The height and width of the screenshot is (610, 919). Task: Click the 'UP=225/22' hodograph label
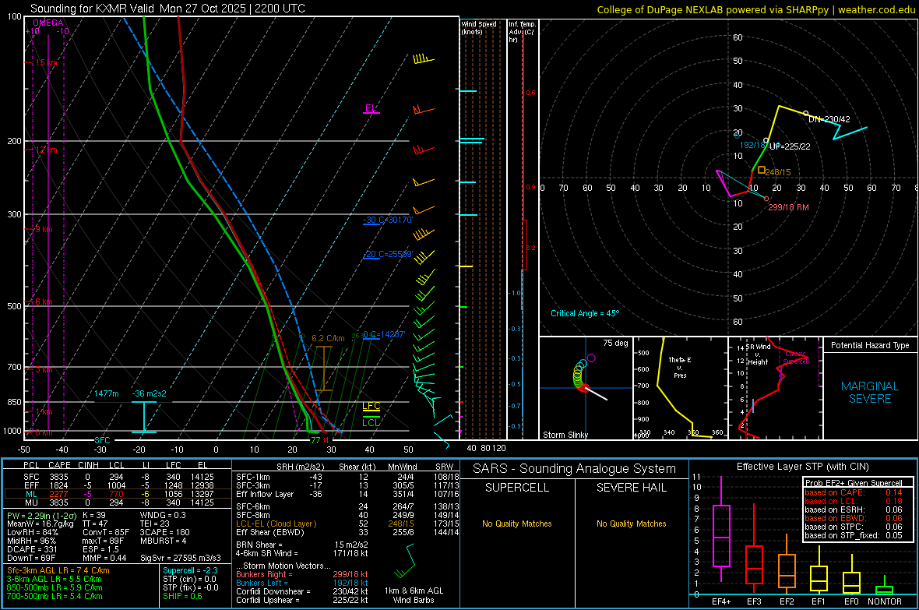790,146
